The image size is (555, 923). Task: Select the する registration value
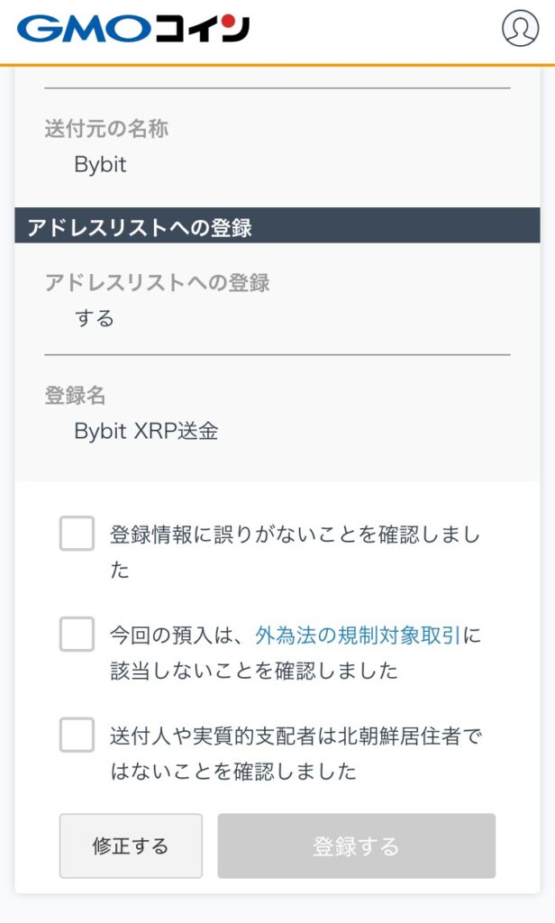click(94, 318)
